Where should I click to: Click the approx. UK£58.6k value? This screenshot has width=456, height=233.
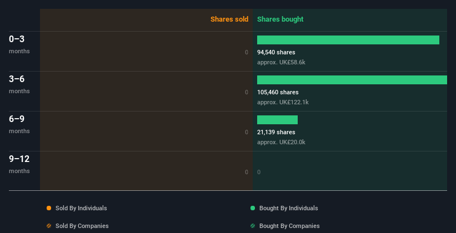pyautogui.click(x=281, y=62)
